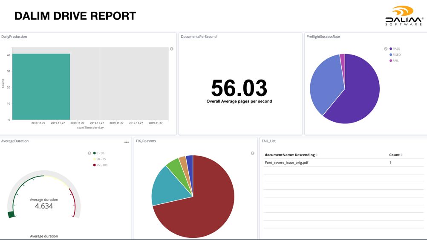Click the DocumentsPerSecond panel title

pyautogui.click(x=199, y=37)
